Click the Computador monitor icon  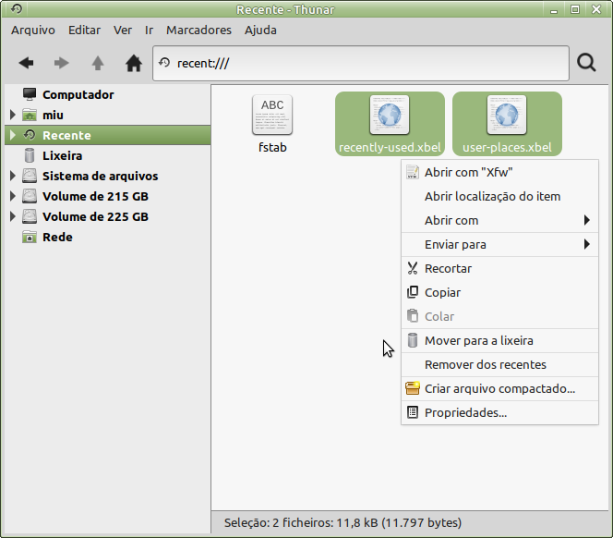(30, 94)
